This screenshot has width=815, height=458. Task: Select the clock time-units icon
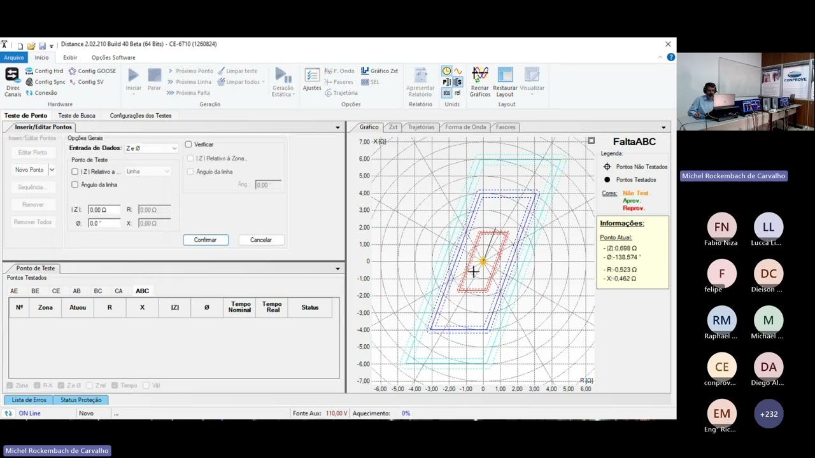[446, 71]
